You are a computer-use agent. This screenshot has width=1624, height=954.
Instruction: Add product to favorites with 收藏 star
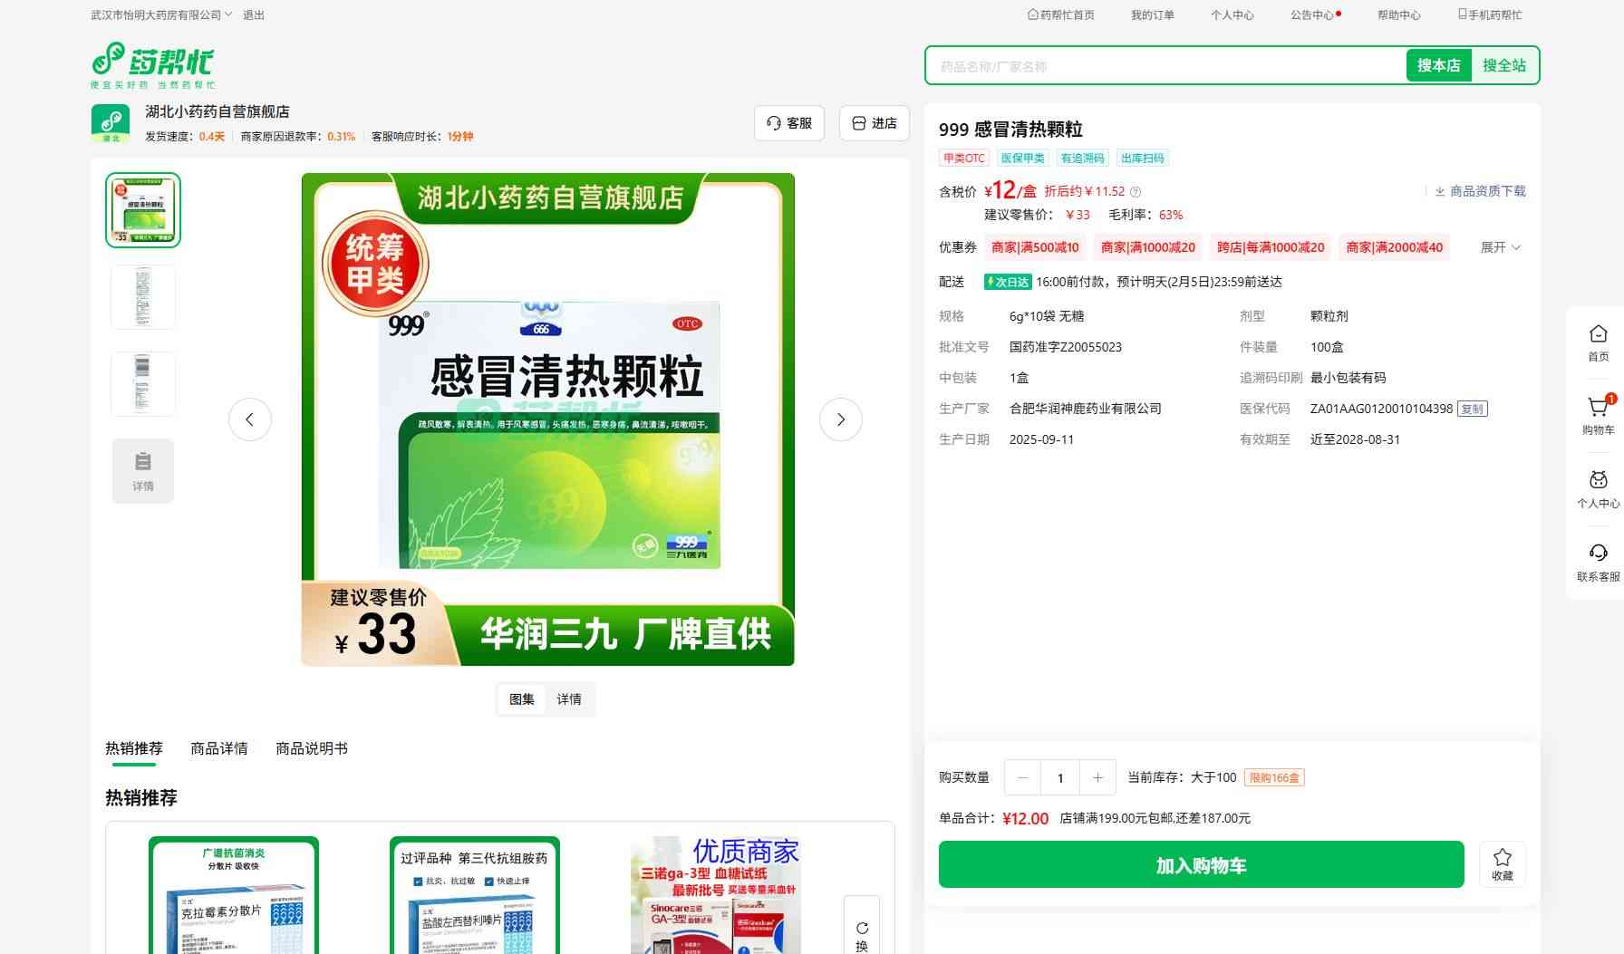coord(1503,864)
